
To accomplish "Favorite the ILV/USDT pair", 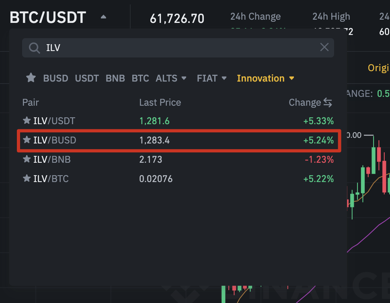I will [x=27, y=121].
